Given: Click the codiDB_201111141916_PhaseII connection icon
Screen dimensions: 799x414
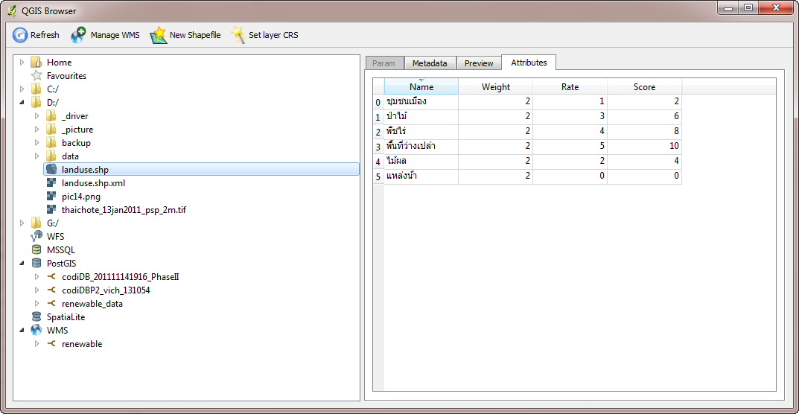Looking at the screenshot, I should 51,277.
